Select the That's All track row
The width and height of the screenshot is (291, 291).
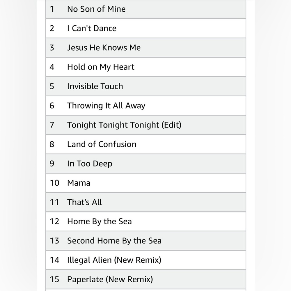pos(146,202)
